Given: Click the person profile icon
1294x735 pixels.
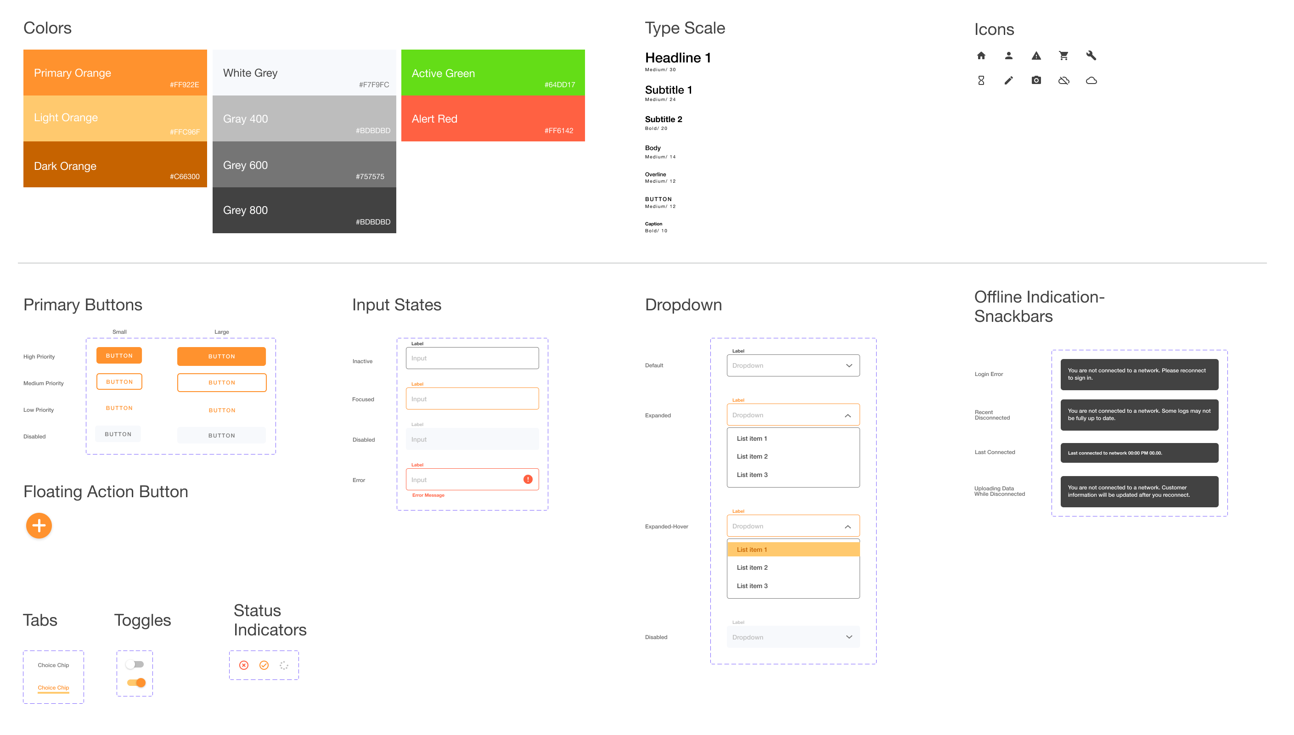Looking at the screenshot, I should pos(1008,56).
